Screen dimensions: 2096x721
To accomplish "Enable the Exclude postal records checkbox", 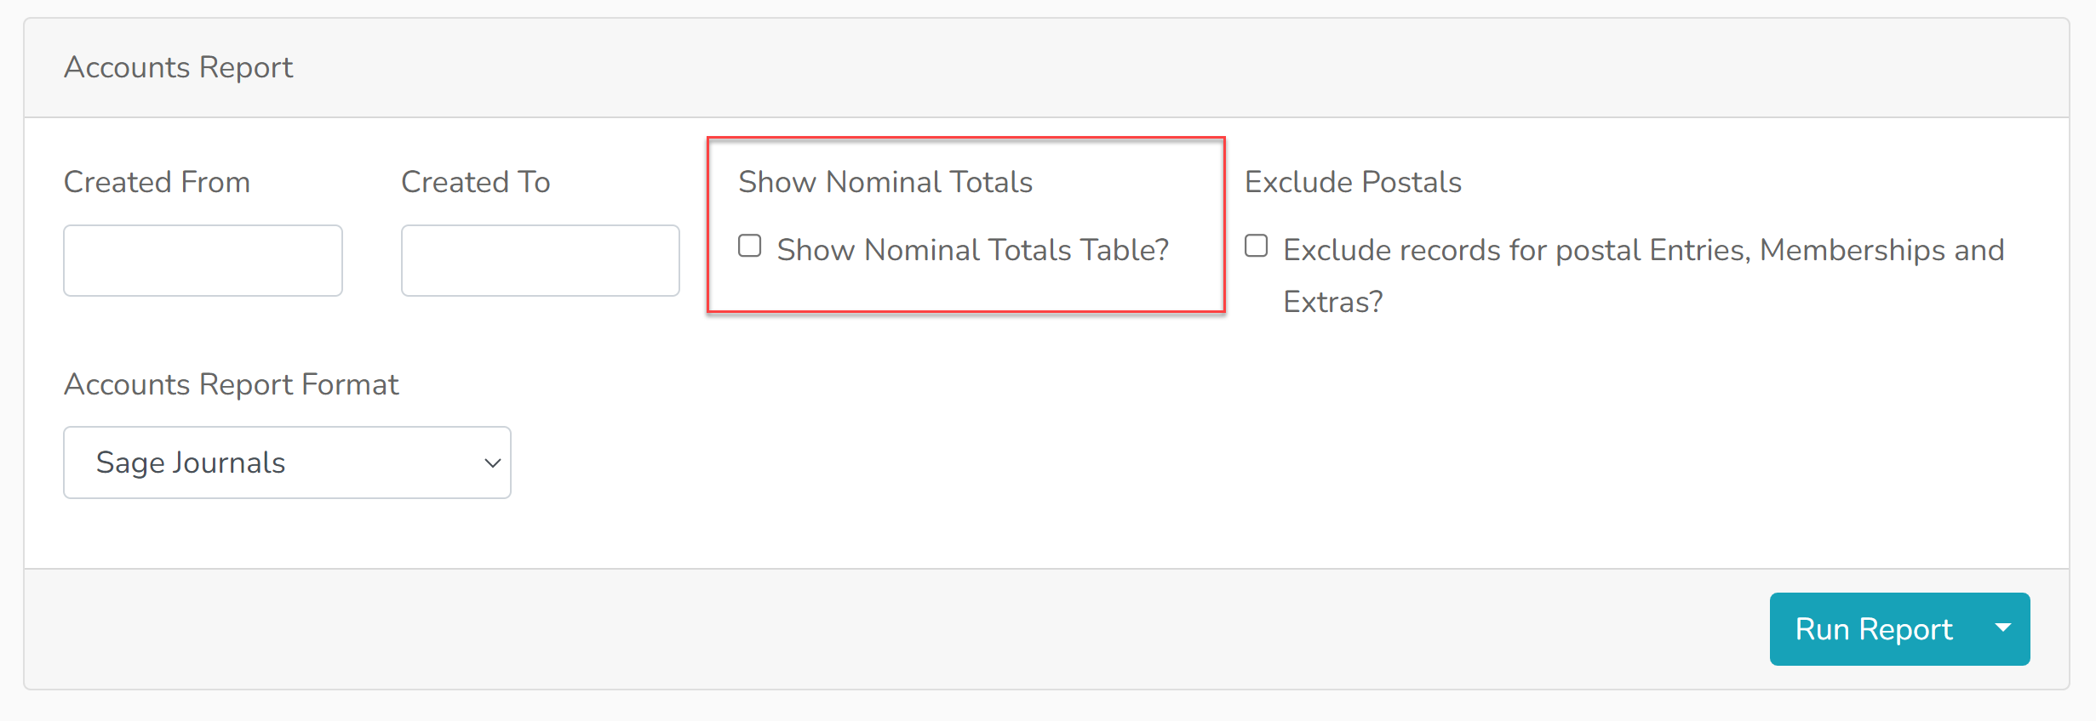I will click(x=1256, y=246).
